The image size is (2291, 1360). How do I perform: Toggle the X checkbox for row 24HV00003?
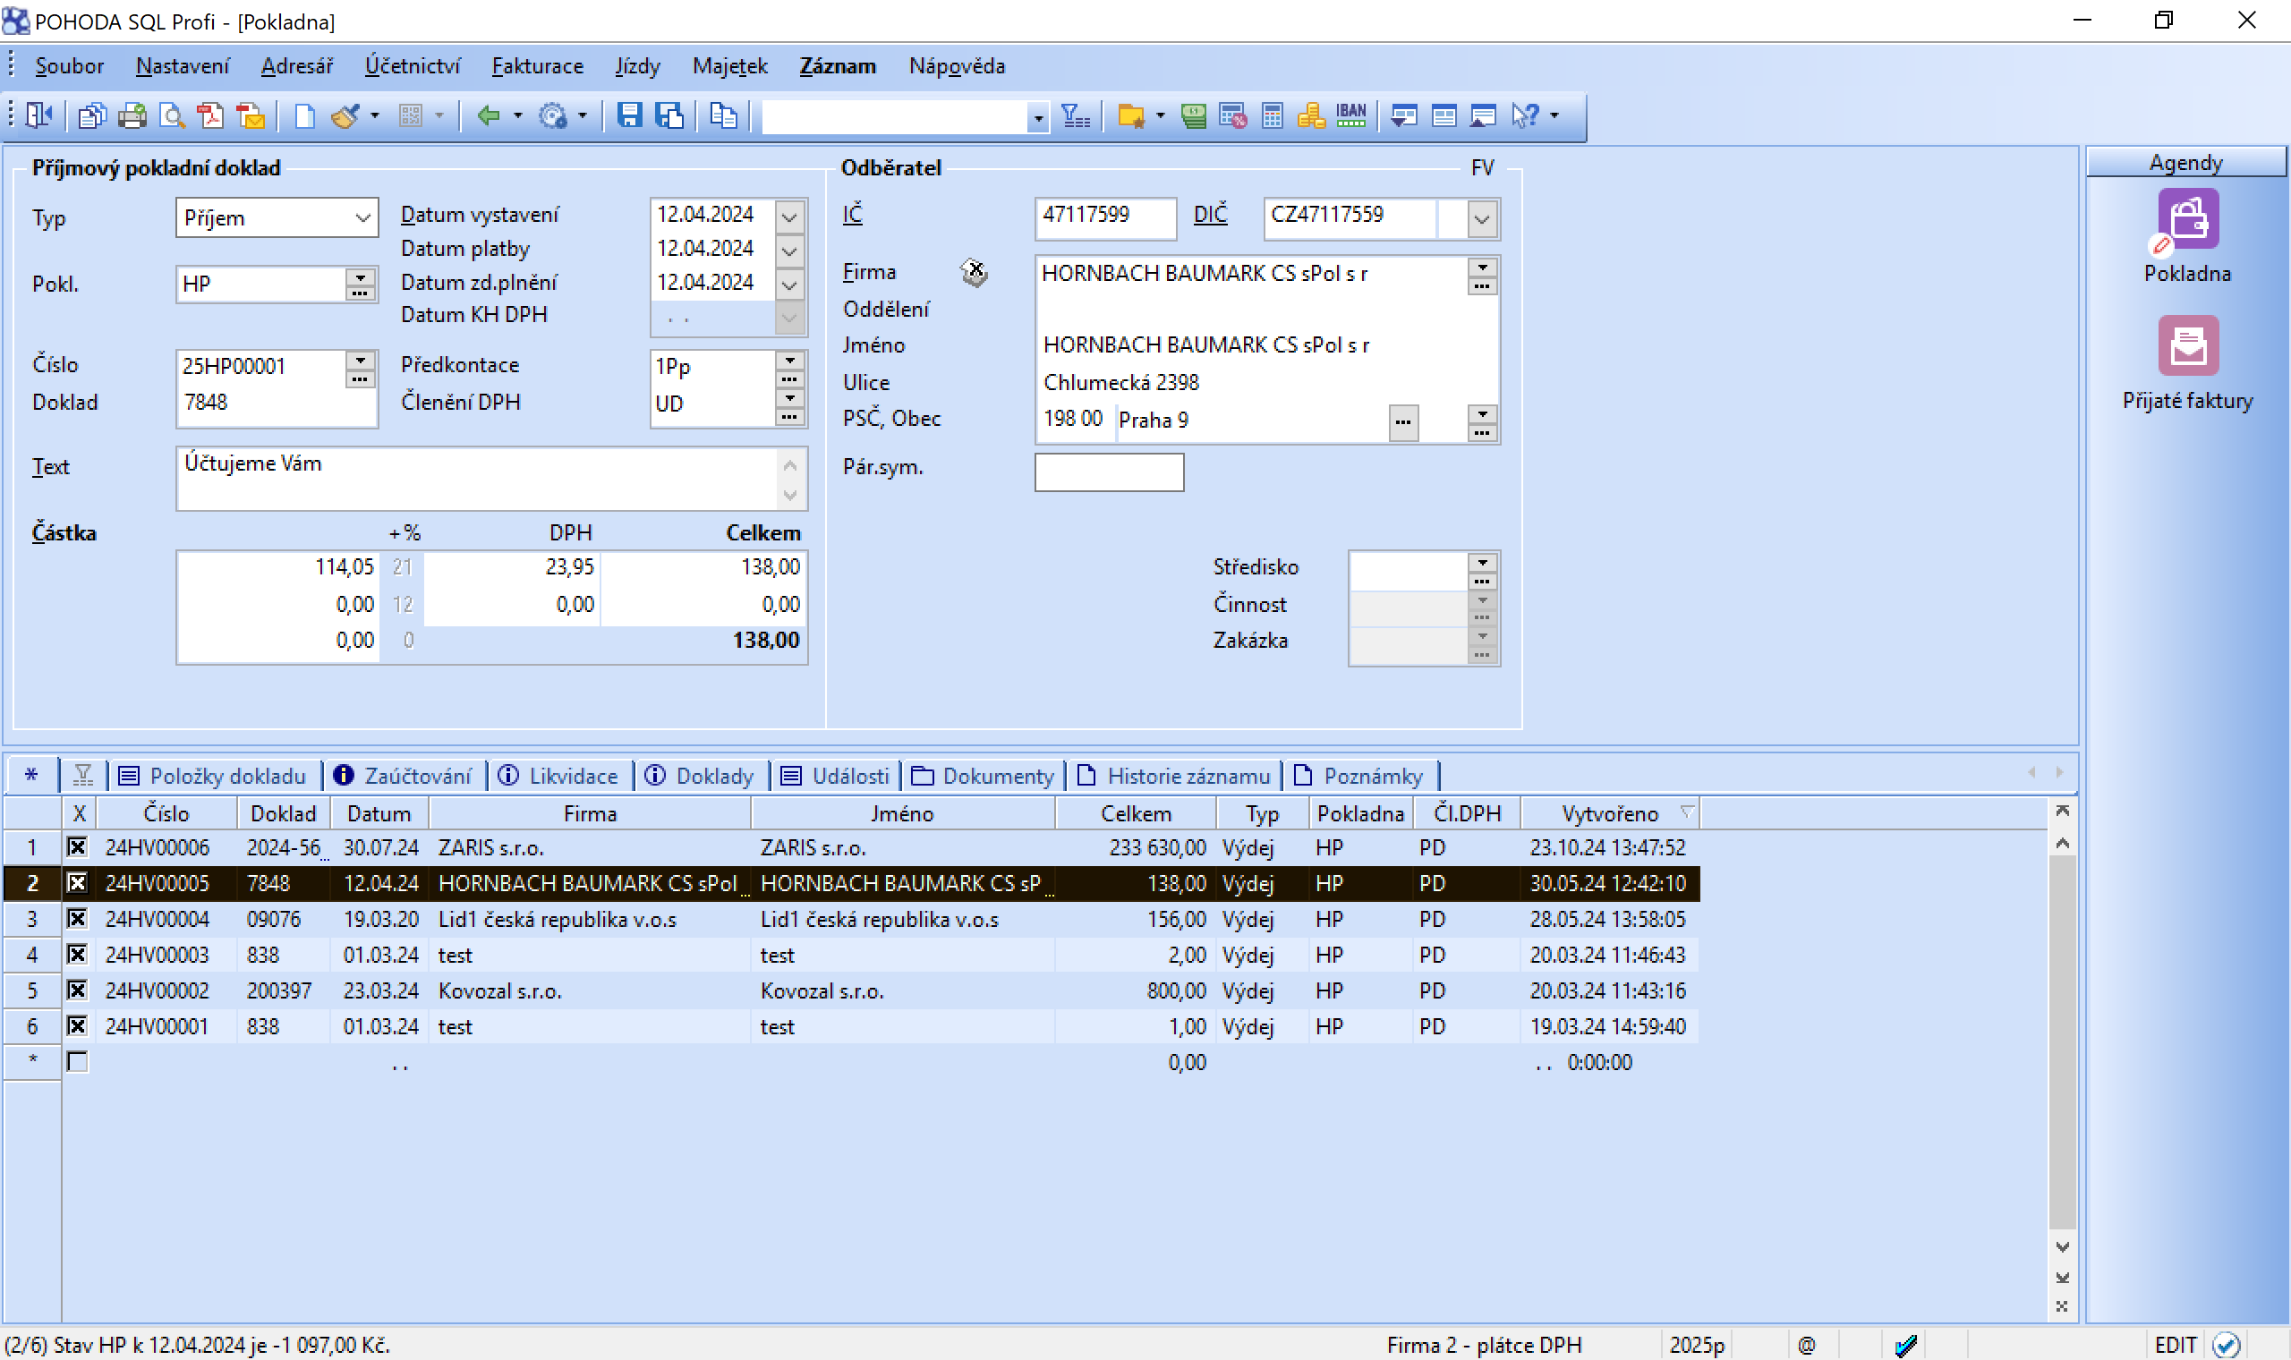(77, 954)
